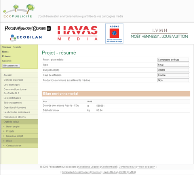Click the Type field showing Final
Screen dimensions: 194x175
(x=173, y=65)
